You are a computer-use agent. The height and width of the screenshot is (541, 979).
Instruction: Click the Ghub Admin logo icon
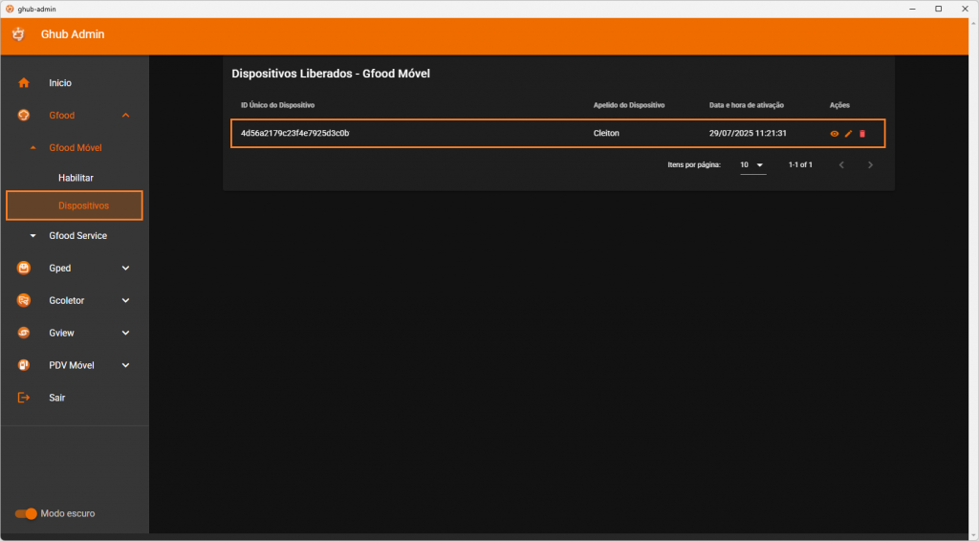point(19,34)
